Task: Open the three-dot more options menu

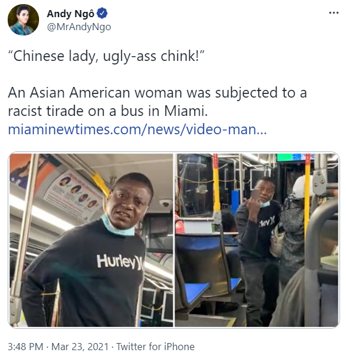Action: [334, 13]
